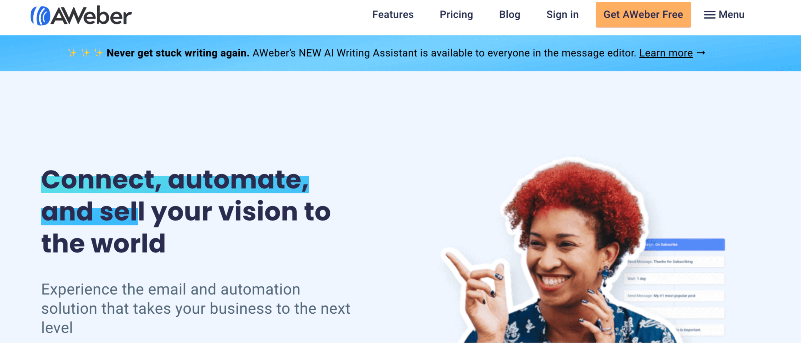Click the My #1 most popular post card

[x=675, y=296]
